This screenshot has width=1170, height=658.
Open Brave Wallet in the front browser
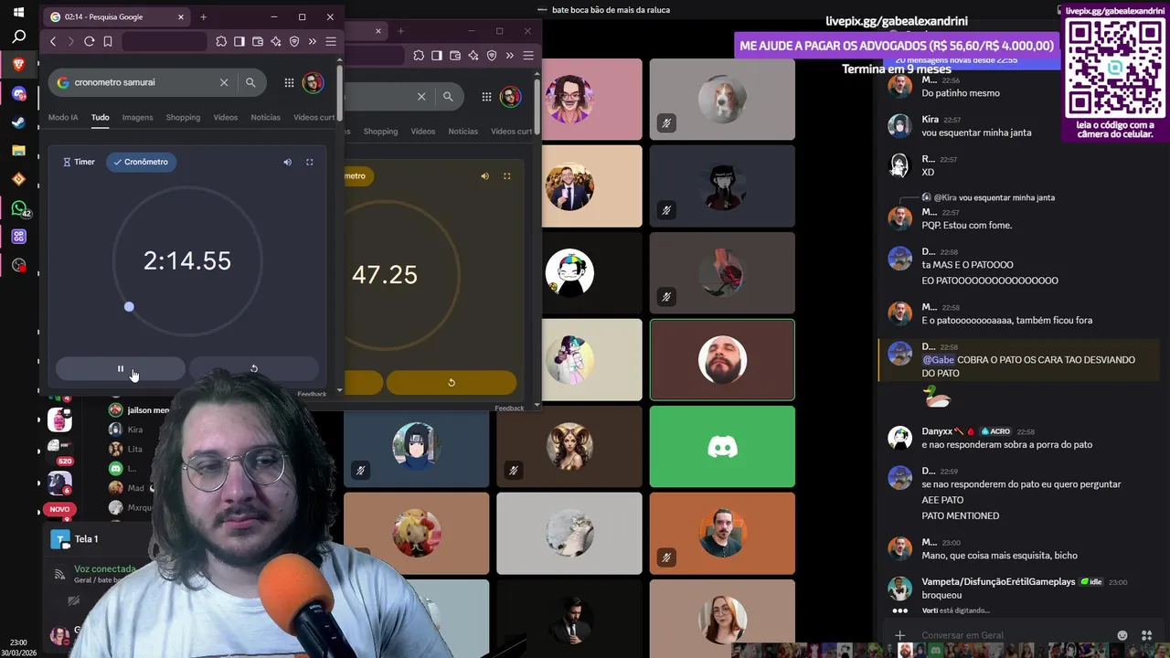[x=258, y=42]
